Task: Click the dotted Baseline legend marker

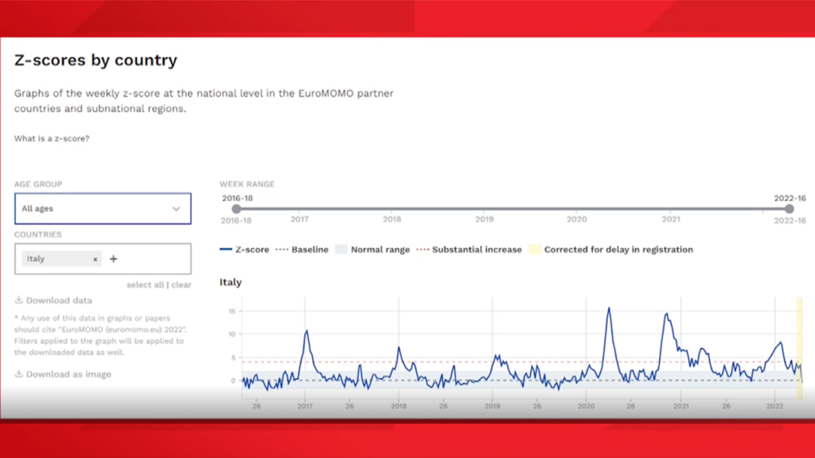Action: [282, 250]
